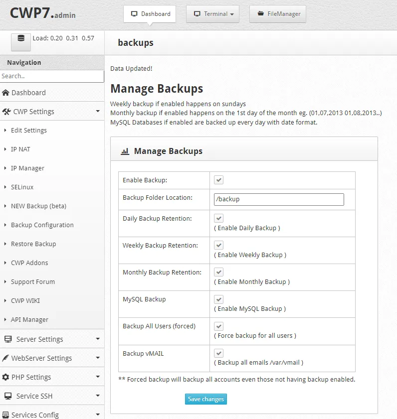397x419 pixels.
Task: Toggle the Enable Daily Backup checkbox
Action: 218,218
